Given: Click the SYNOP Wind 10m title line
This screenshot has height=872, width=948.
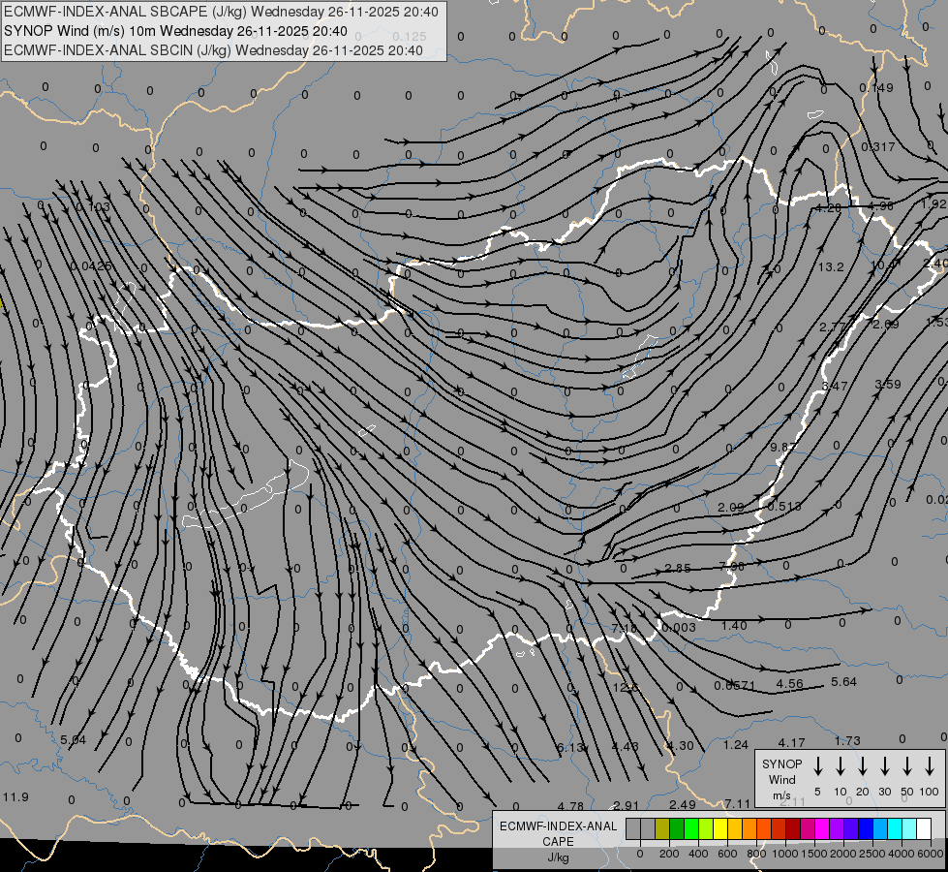Looking at the screenshot, I should [175, 31].
